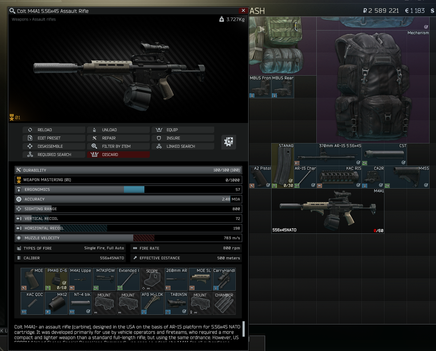Select the CA2R item in stash
This screenshot has height=351, width=436.
tap(373, 177)
